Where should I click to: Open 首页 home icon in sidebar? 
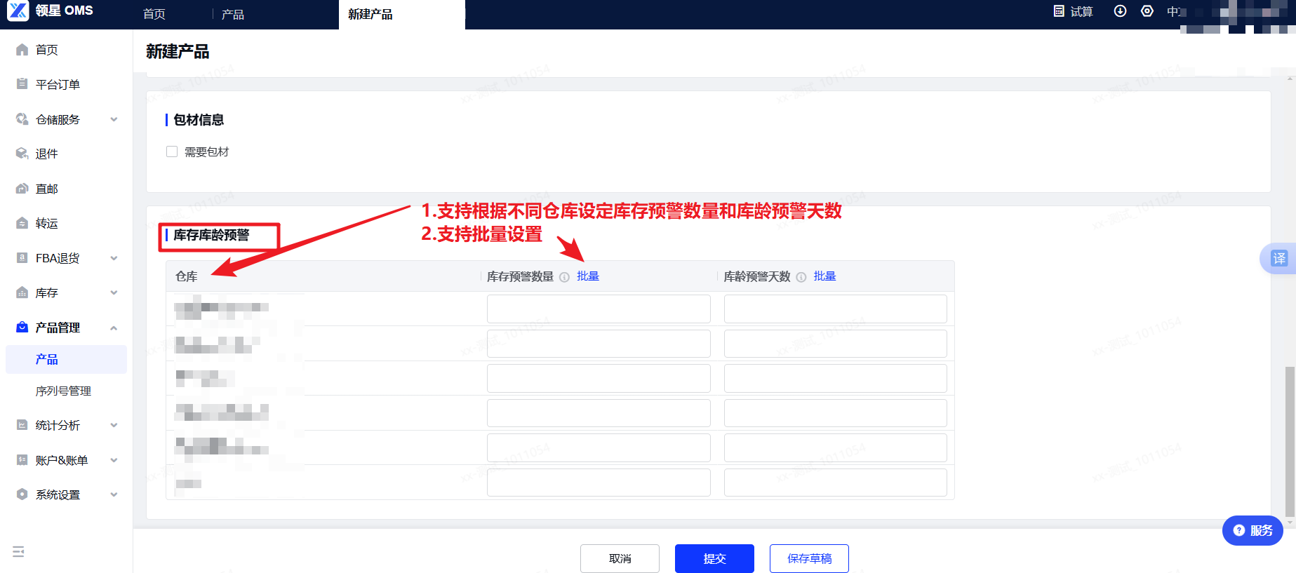coord(22,50)
